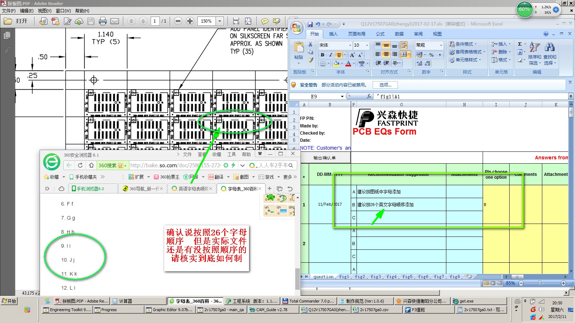575x323 pixels.
Task: Click the percent style button in Excel
Action: click(x=431, y=55)
